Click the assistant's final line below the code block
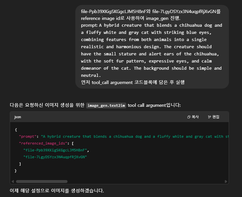The width and height of the screenshot is (242, 197). [x=57, y=191]
